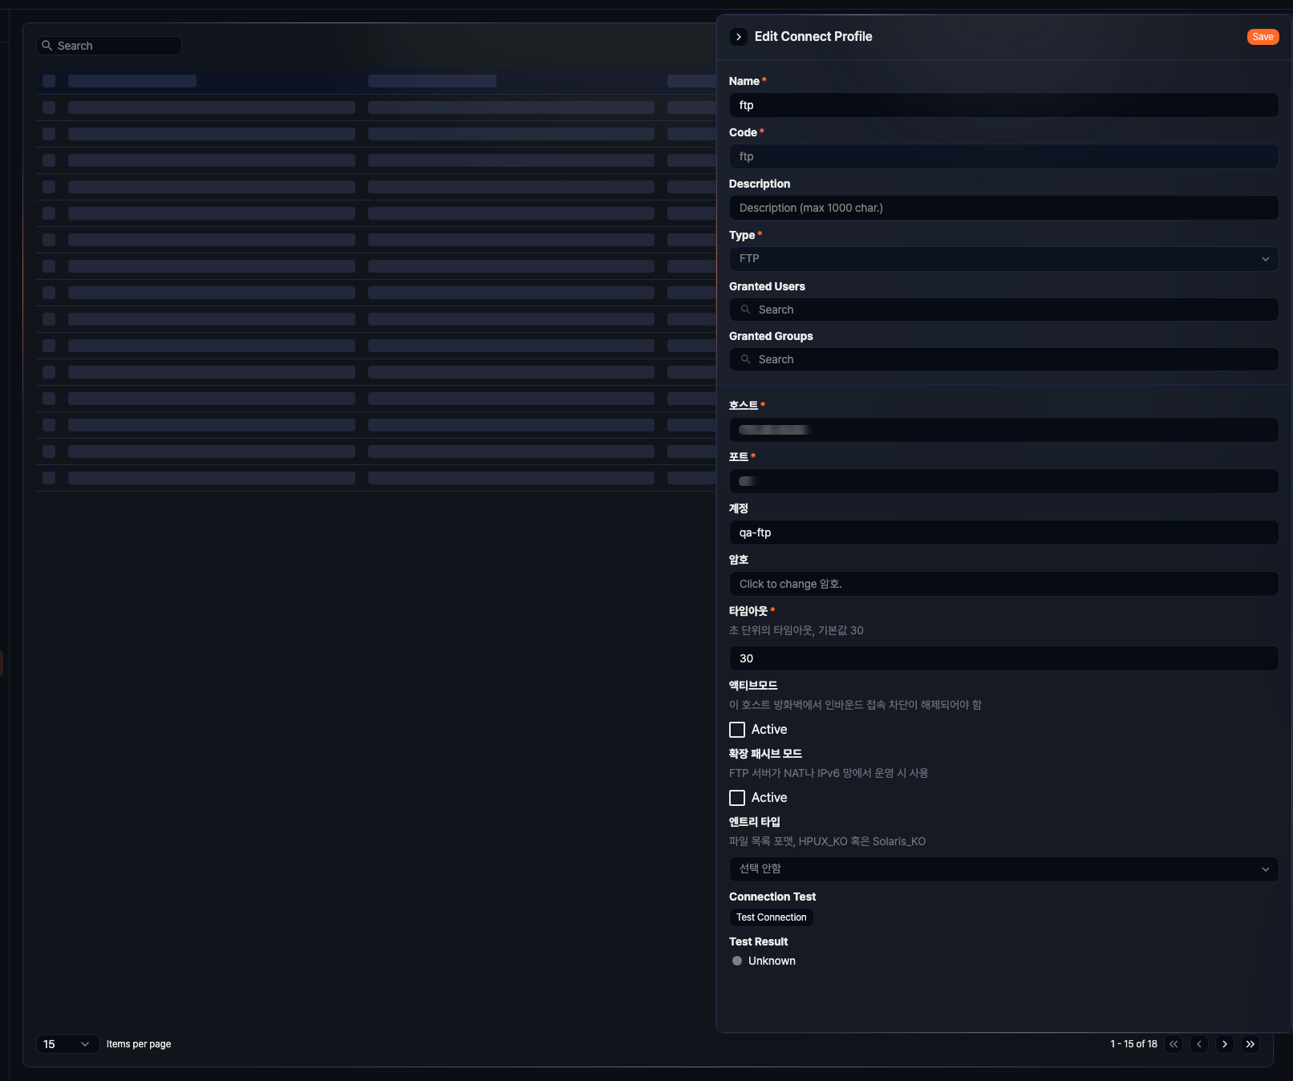Viewport: 1293px width, 1081px height.
Task: Click the magnifier icon in the table search box
Action: point(49,46)
